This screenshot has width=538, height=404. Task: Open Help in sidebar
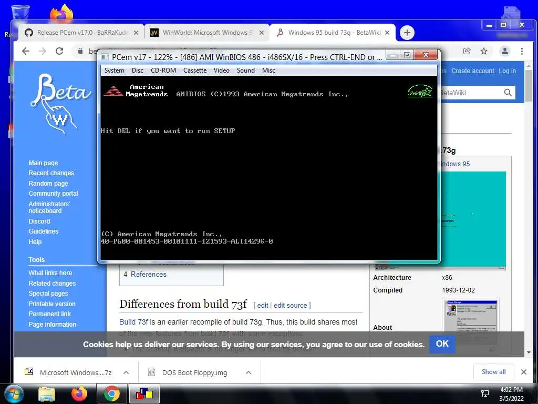35,242
